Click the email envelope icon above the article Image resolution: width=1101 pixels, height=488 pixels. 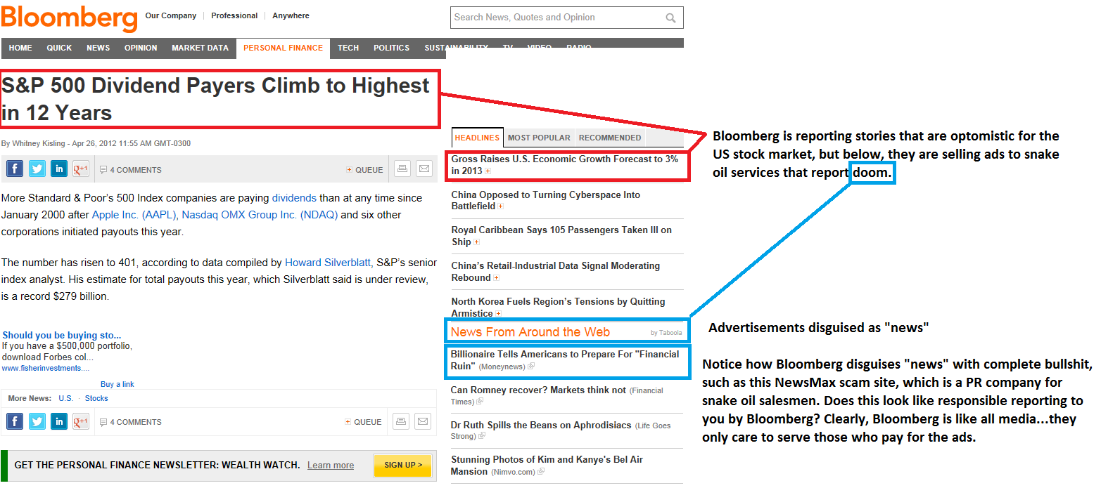424,169
